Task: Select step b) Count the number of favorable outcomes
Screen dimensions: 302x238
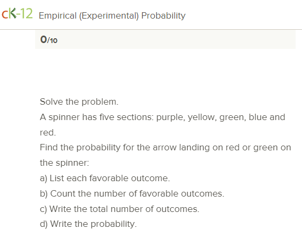Action: (x=132, y=194)
